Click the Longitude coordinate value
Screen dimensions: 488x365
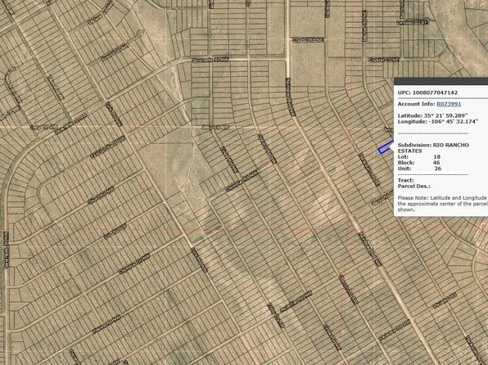pyautogui.click(x=453, y=121)
